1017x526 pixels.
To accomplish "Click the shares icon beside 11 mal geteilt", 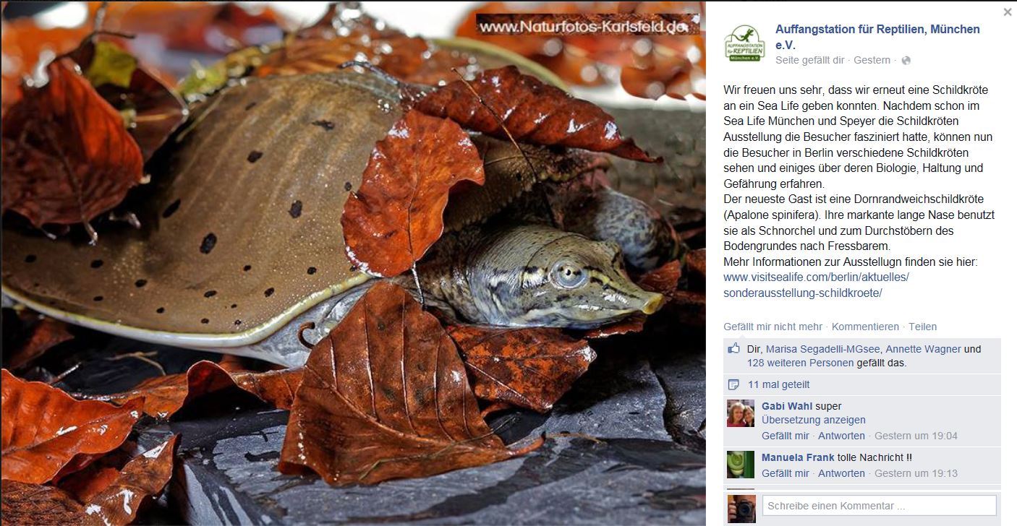I will tap(734, 384).
